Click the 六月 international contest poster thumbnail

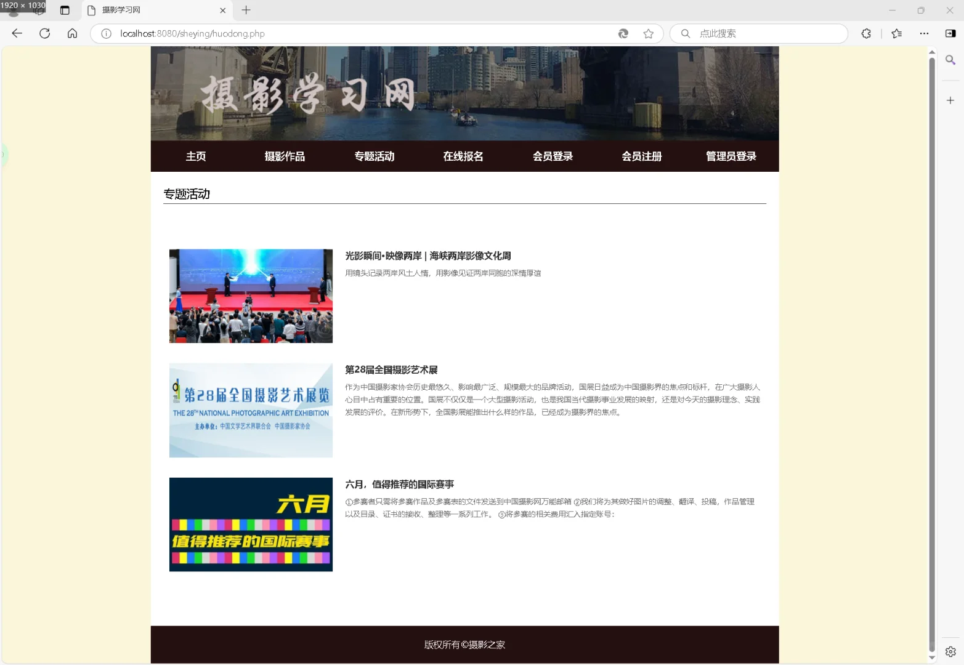pos(250,524)
